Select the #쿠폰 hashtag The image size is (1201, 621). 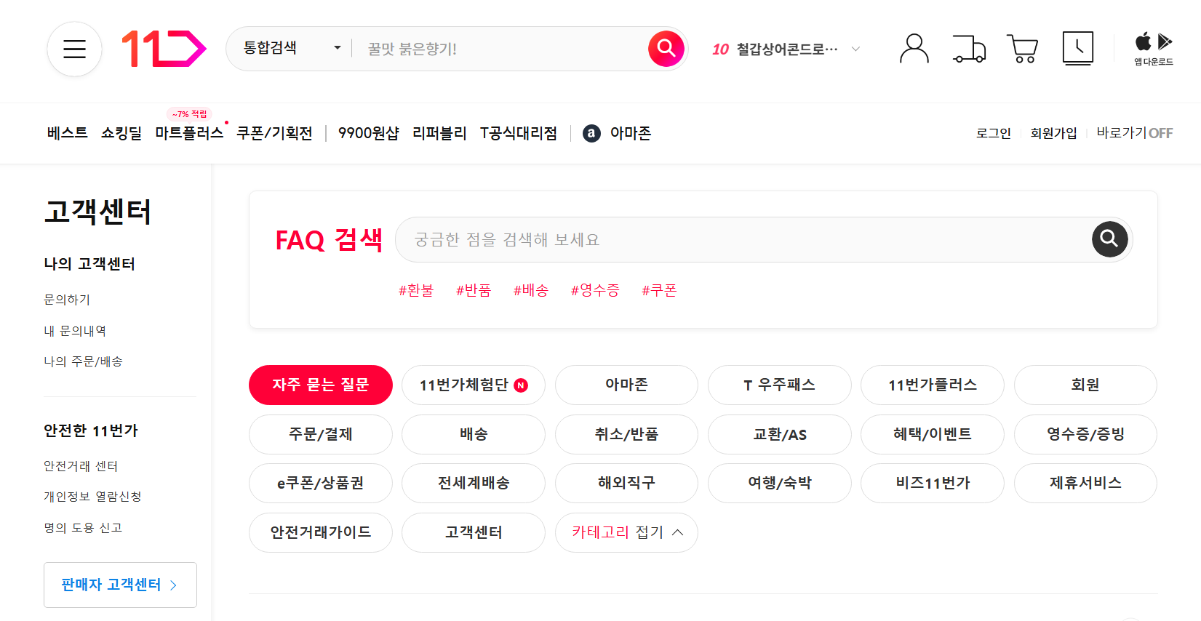(659, 290)
